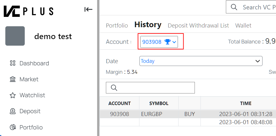Select the EURGBP BUY trade row
The width and height of the screenshot is (276, 136).
click(188, 114)
